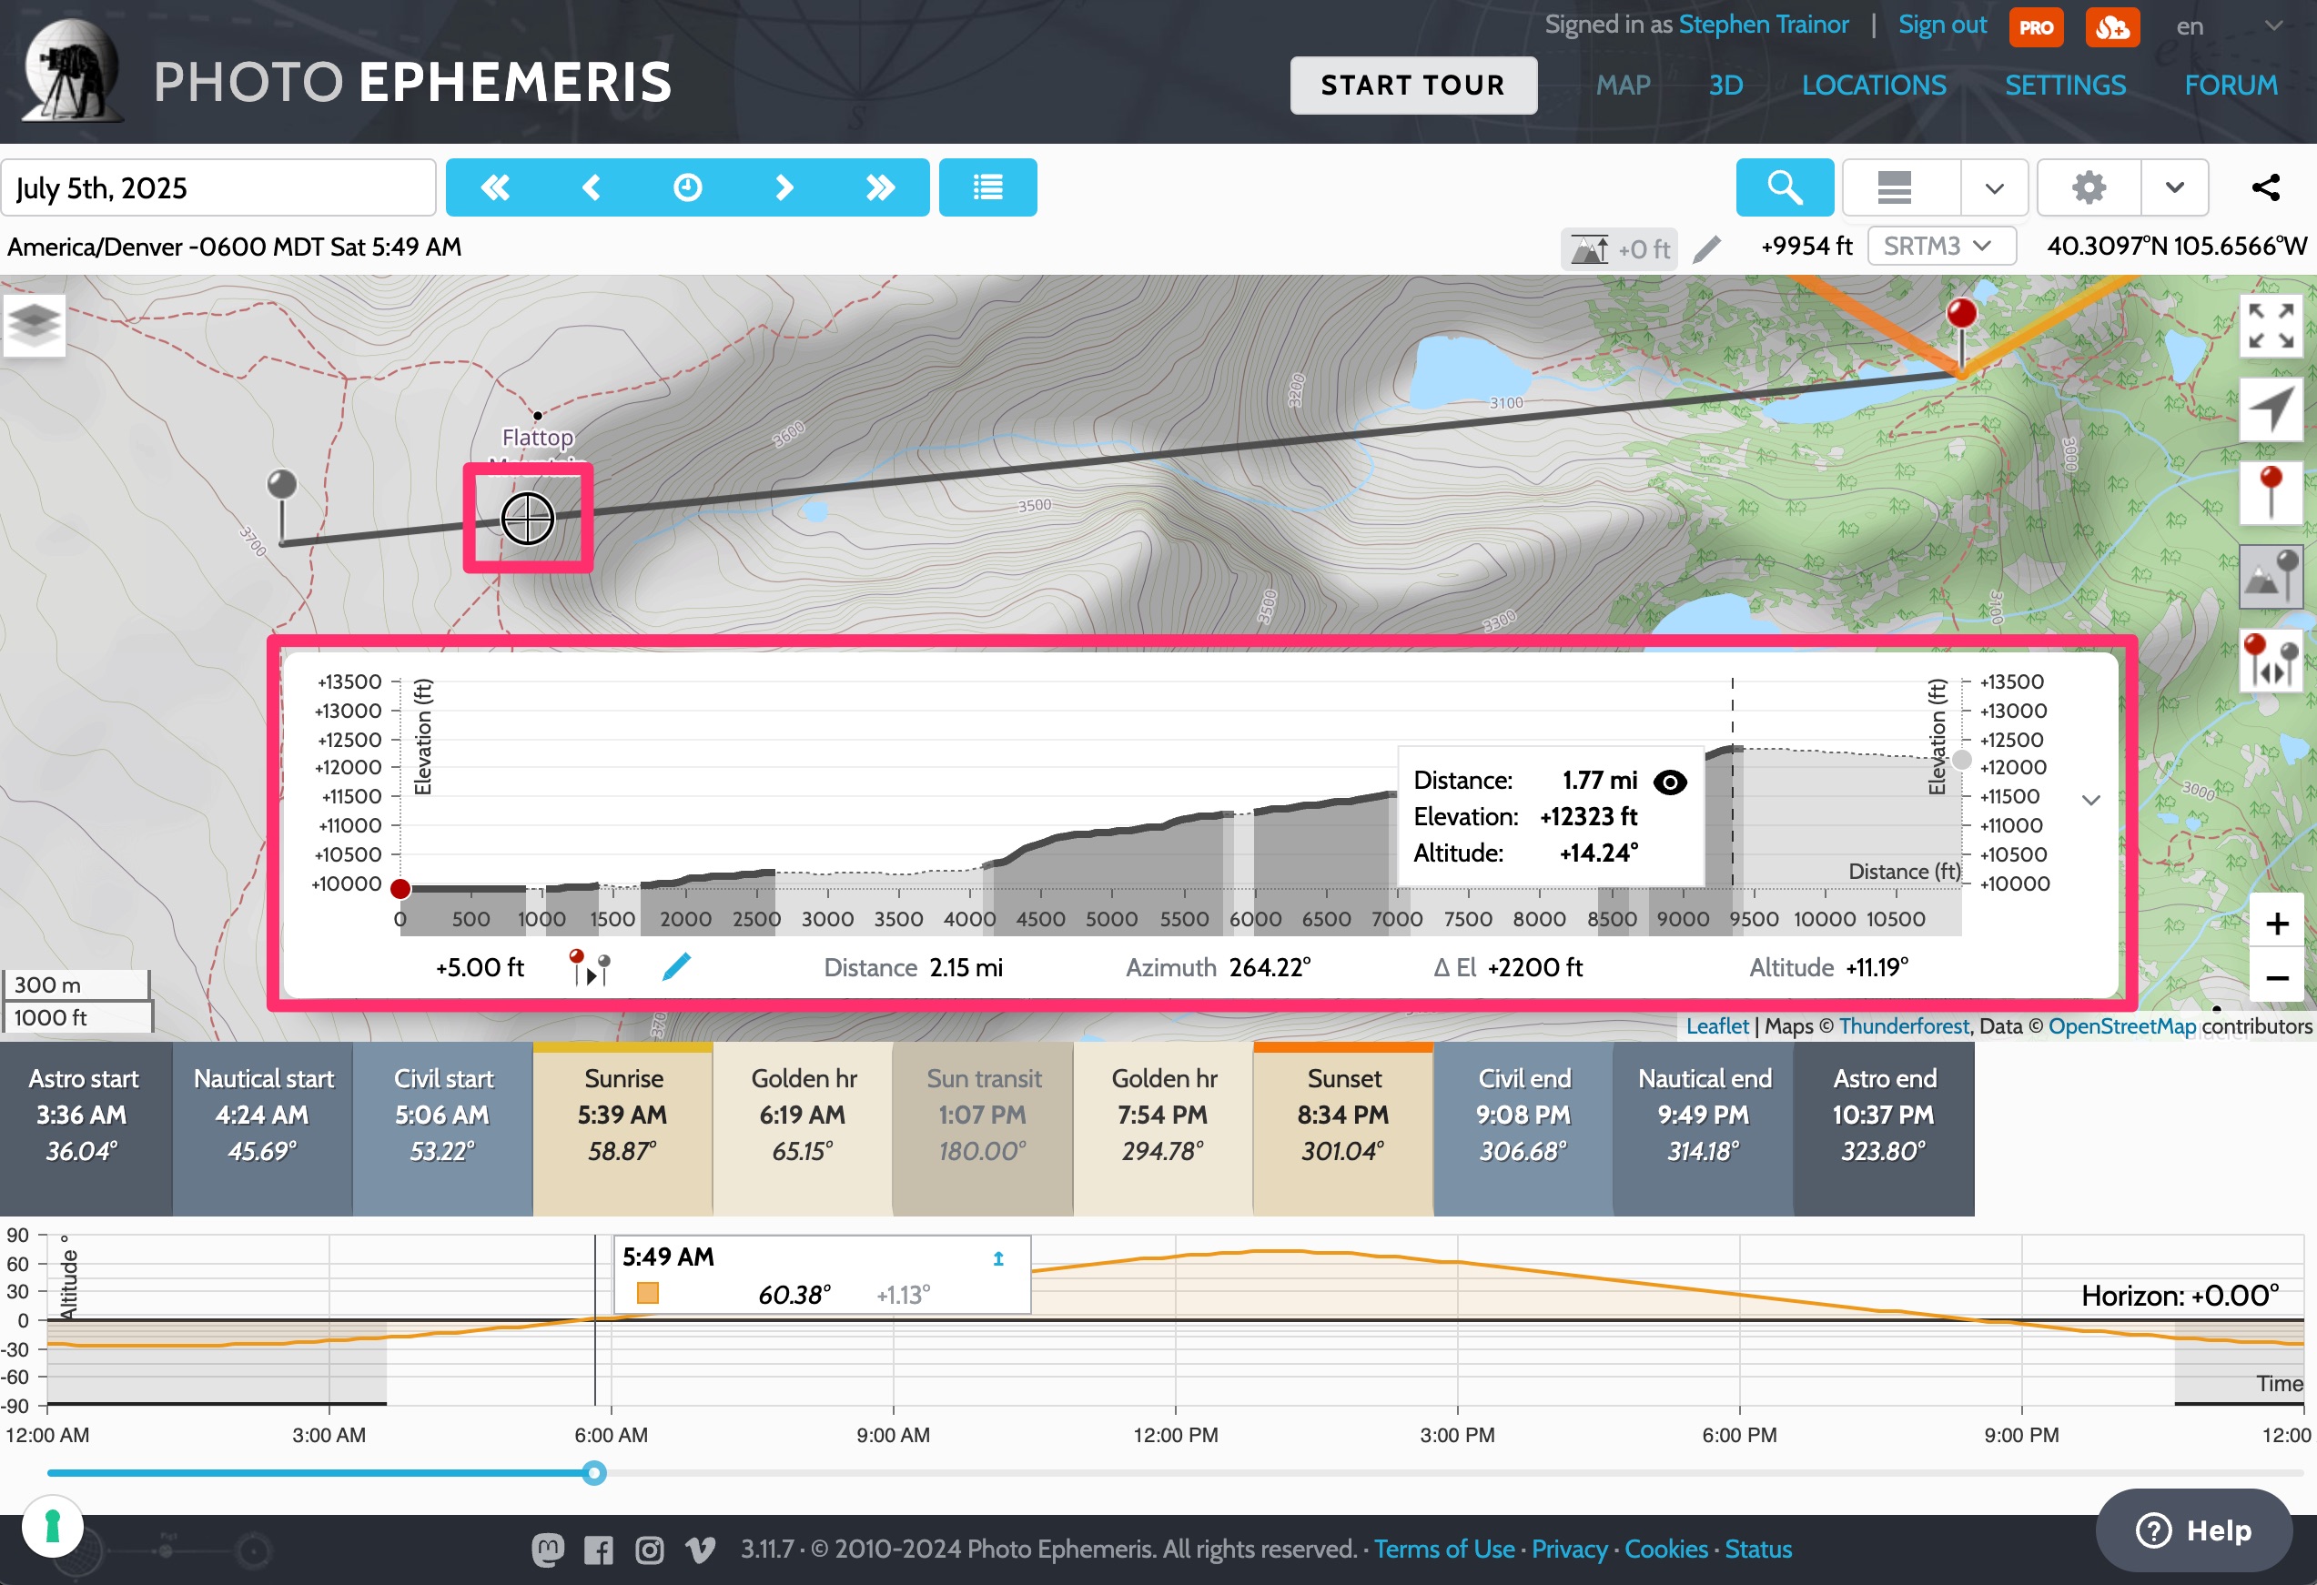Select the red primary pin tool

coord(2271,492)
